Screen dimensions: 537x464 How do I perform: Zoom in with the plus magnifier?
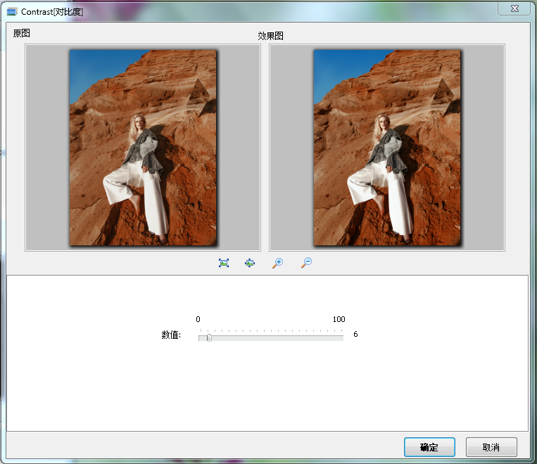click(x=277, y=262)
